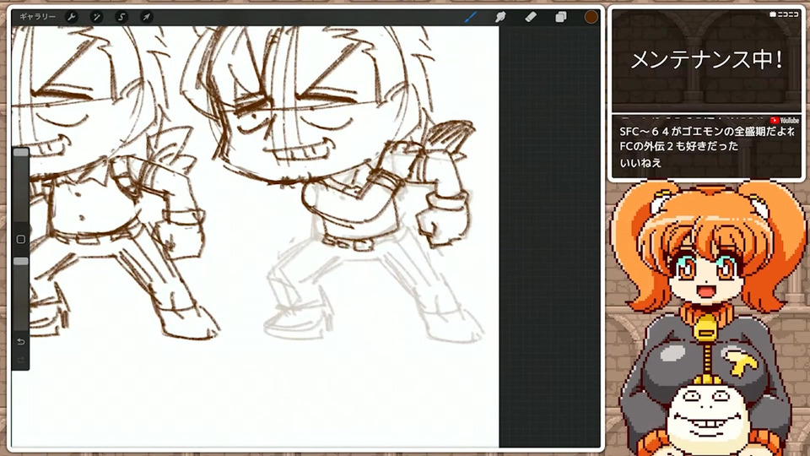Click comment 'いいねえ'

[x=640, y=163]
